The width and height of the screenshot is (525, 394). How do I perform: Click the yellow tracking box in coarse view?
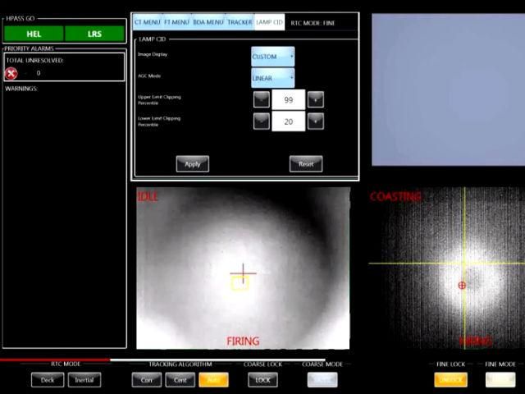[240, 283]
